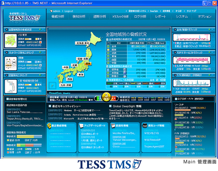Click the 総務省 row icon

click(125, 69)
